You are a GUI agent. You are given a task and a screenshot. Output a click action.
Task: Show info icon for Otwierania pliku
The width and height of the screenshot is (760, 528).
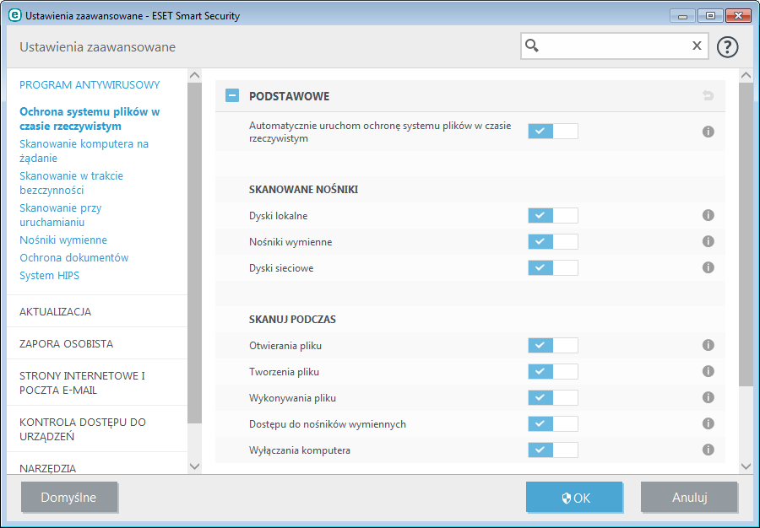708,345
